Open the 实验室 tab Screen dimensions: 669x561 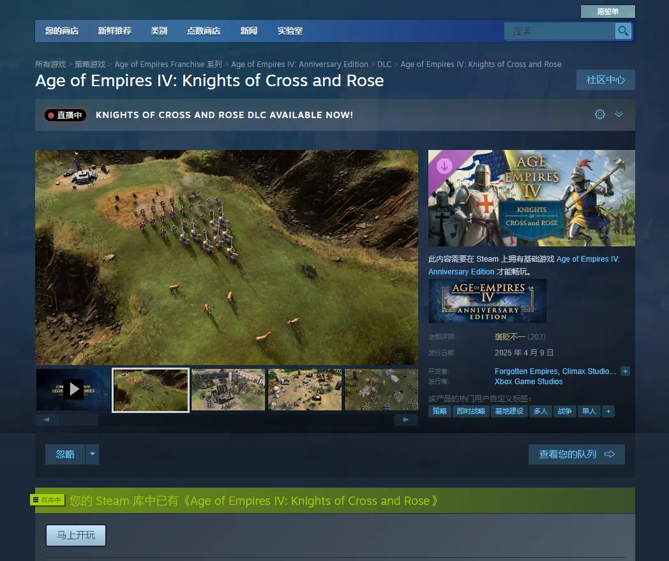(x=290, y=31)
